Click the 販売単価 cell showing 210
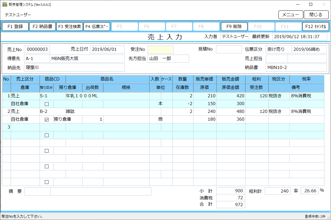331x220 pixels. 205,96
